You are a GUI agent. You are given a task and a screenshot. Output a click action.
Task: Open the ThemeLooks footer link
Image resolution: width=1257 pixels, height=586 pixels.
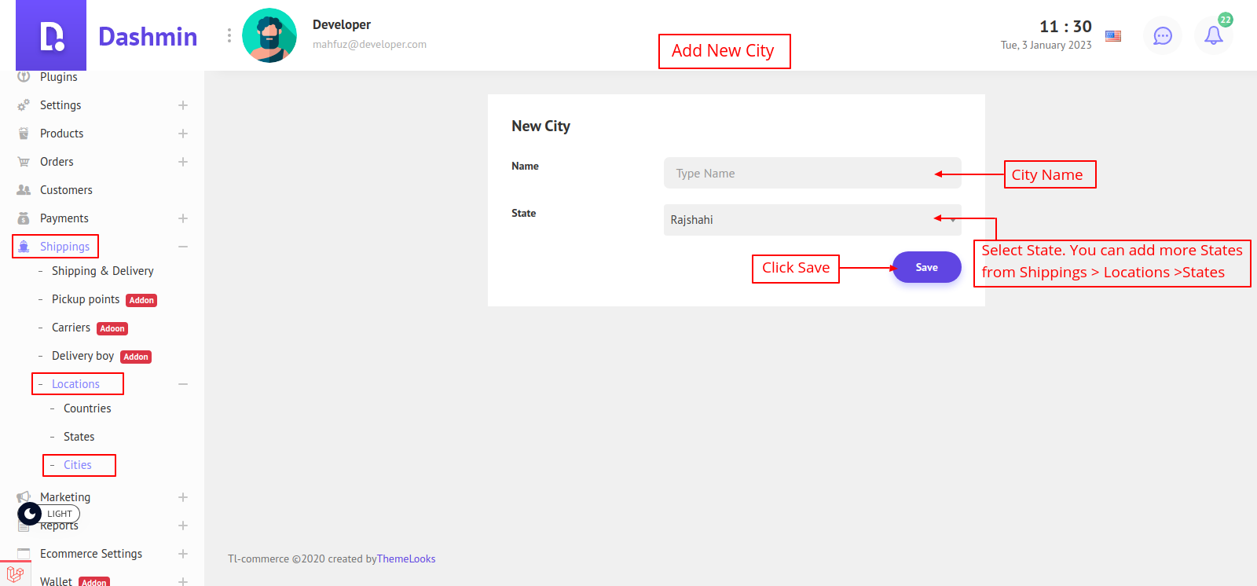click(406, 559)
